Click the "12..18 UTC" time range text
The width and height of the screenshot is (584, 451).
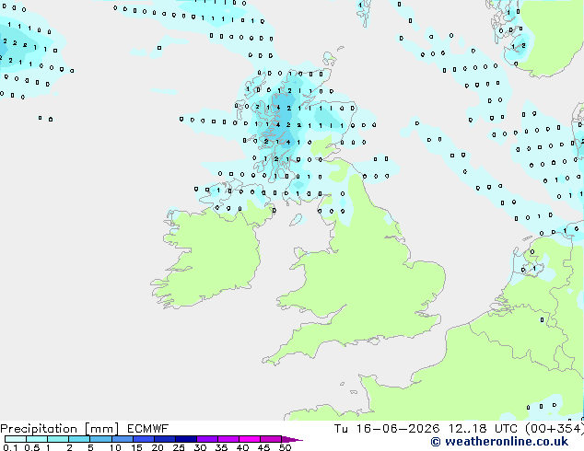click(x=483, y=429)
